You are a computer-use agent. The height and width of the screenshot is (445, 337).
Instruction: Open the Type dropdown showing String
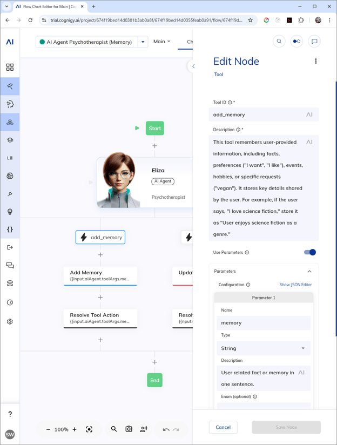(x=264, y=348)
